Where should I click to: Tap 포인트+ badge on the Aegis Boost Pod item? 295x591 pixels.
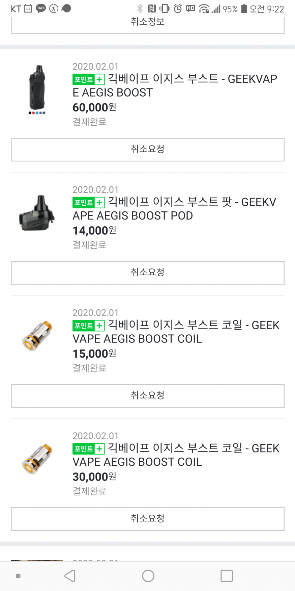[x=88, y=203]
